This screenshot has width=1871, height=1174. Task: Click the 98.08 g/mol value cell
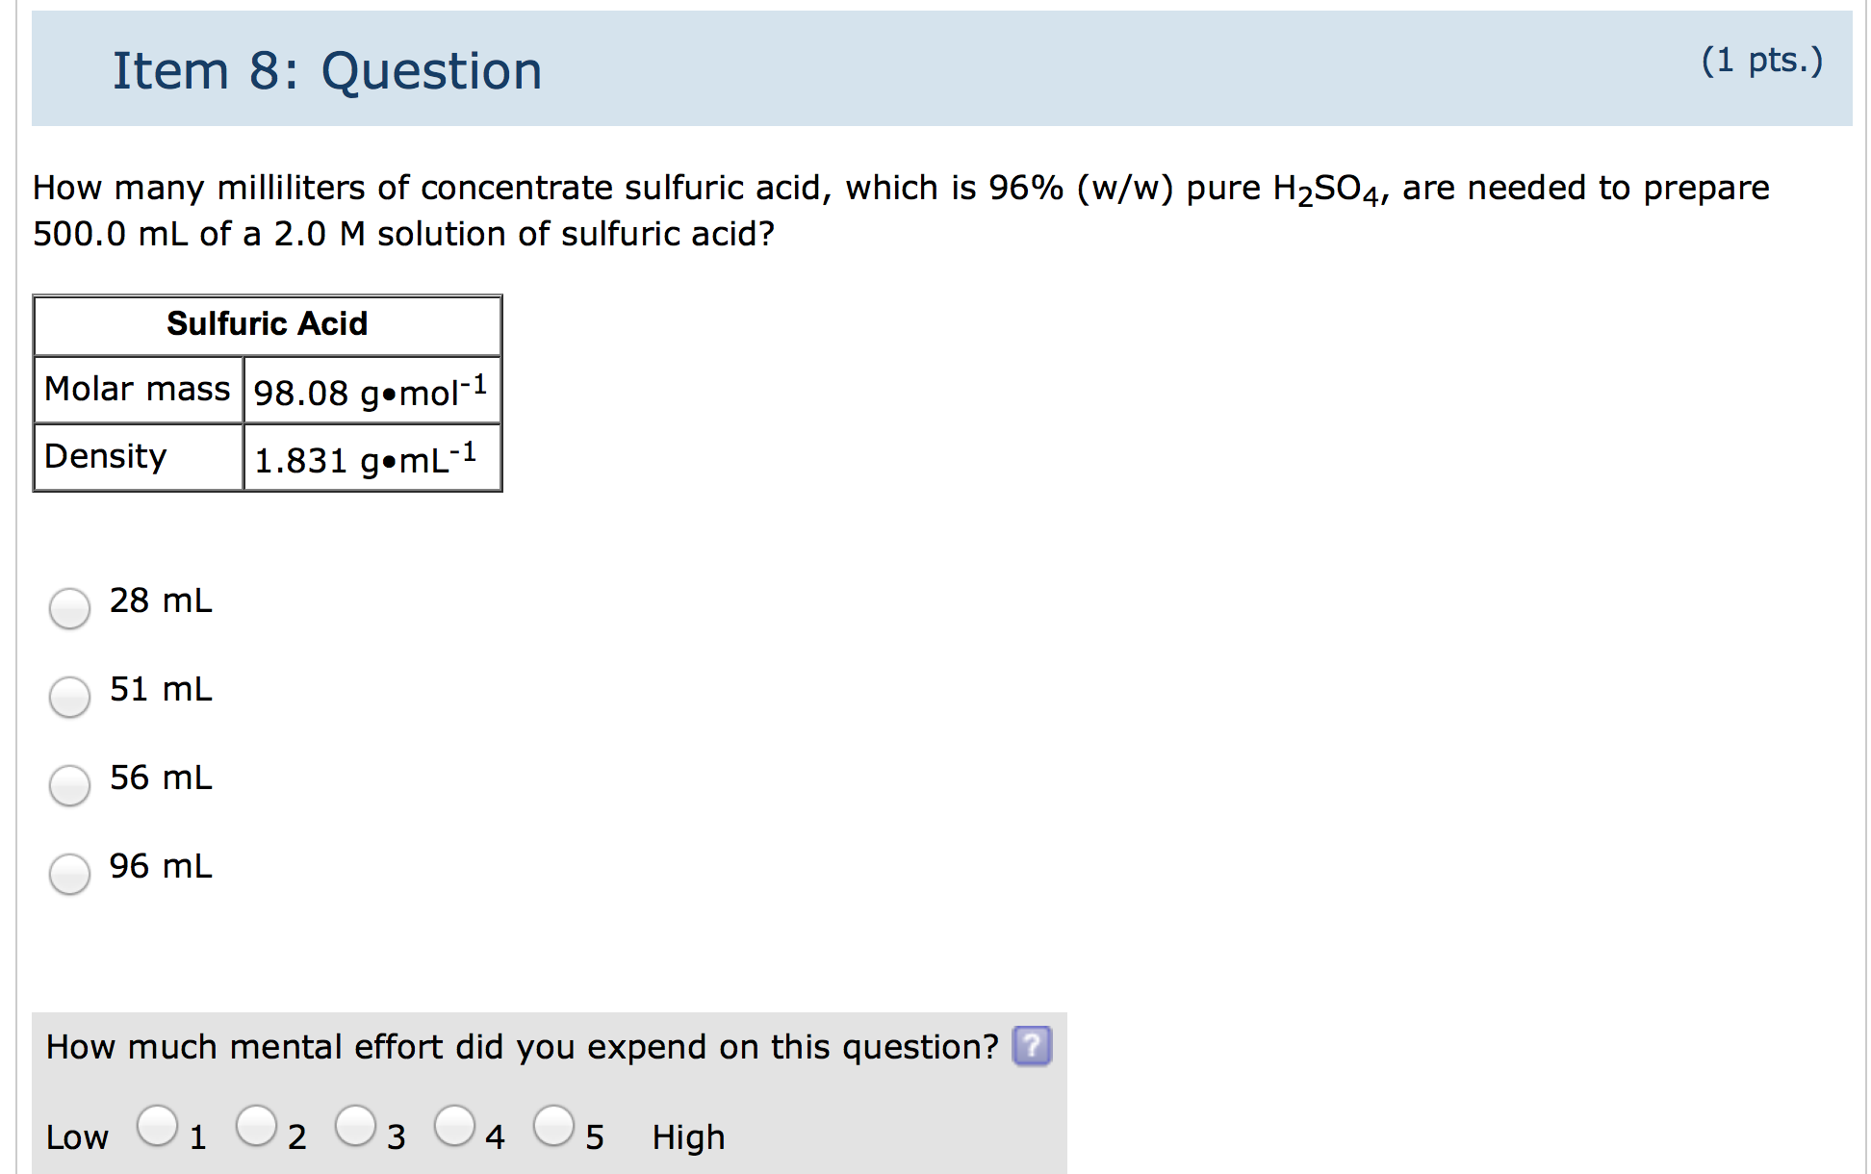pyautogui.click(x=372, y=391)
